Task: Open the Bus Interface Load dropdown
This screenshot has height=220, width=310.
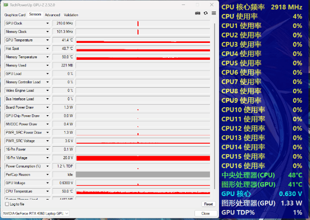Action: pyautogui.click(x=47, y=99)
